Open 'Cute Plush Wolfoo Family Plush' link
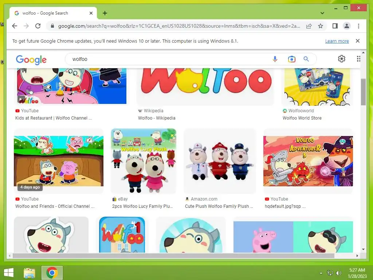 pos(219,206)
